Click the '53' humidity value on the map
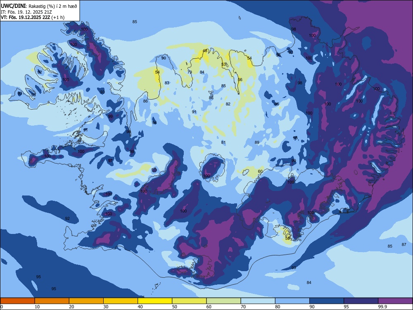The height and width of the screenshot is (310, 413). pyautogui.click(x=223, y=64)
